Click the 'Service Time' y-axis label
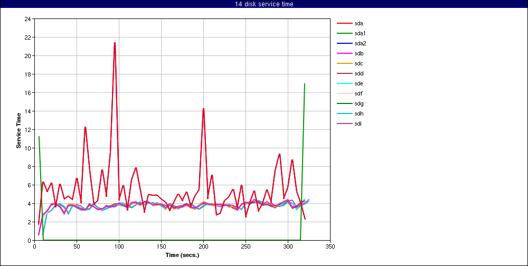This screenshot has width=528, height=266. point(19,130)
